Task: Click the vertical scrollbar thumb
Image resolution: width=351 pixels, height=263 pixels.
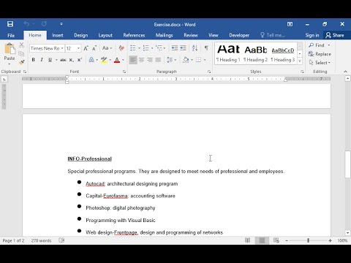Action: click(347, 164)
